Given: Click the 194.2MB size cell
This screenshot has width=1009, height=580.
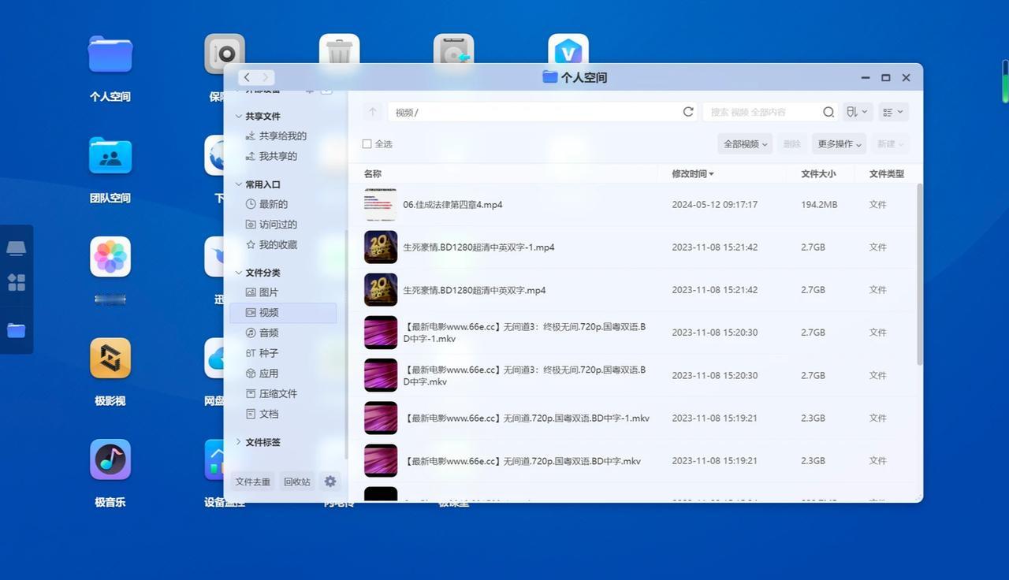Looking at the screenshot, I should point(819,204).
